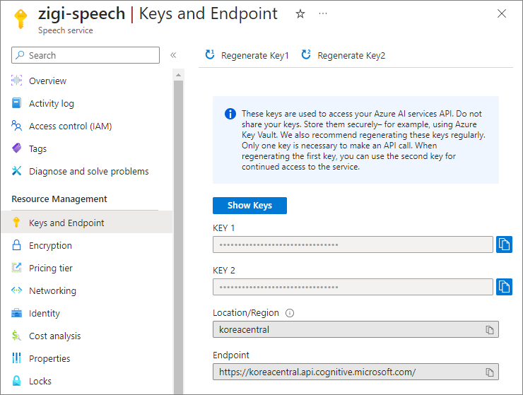The width and height of the screenshot is (523, 395).
Task: Copy the Location/Region value
Action: (489, 330)
